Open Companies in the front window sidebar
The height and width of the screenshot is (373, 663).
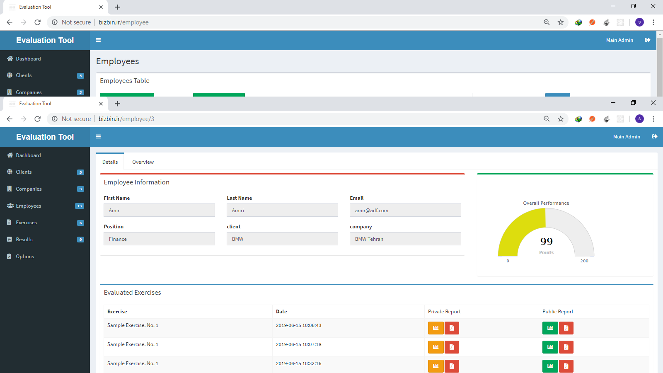coord(45,189)
